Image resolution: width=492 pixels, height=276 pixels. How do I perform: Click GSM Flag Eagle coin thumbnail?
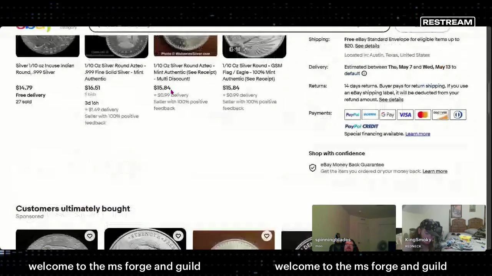(254, 46)
